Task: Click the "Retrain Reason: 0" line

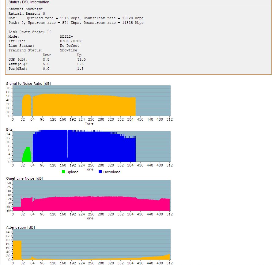Action: 27,13
